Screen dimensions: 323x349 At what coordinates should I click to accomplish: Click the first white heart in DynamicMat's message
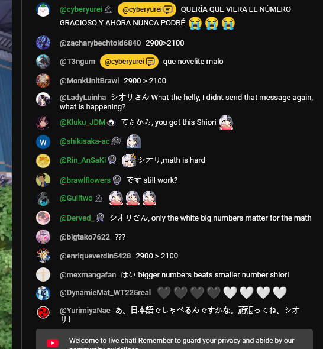[x=230, y=292]
